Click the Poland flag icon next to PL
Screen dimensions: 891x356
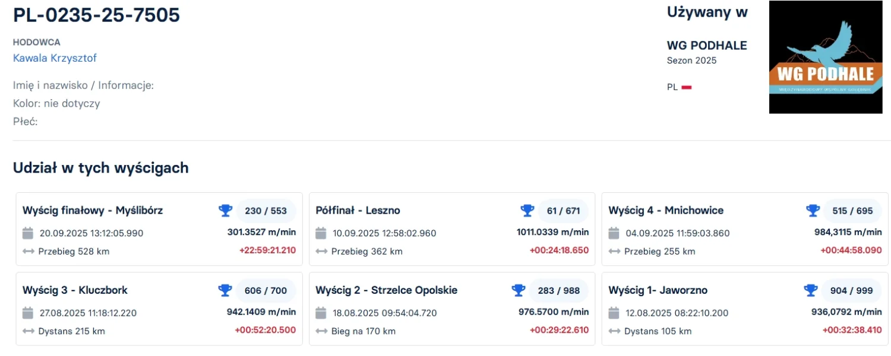pyautogui.click(x=686, y=87)
